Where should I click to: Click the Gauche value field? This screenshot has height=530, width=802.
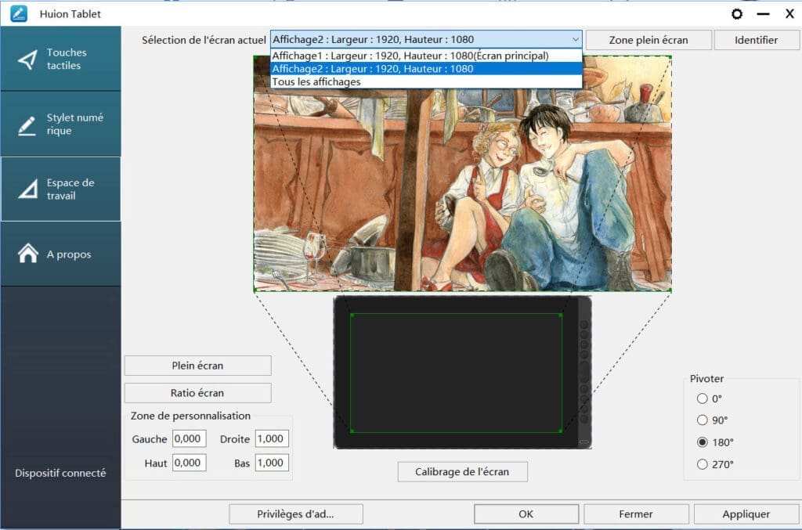189,438
